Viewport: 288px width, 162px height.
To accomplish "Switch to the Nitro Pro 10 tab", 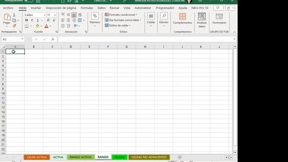I will 200,8.
